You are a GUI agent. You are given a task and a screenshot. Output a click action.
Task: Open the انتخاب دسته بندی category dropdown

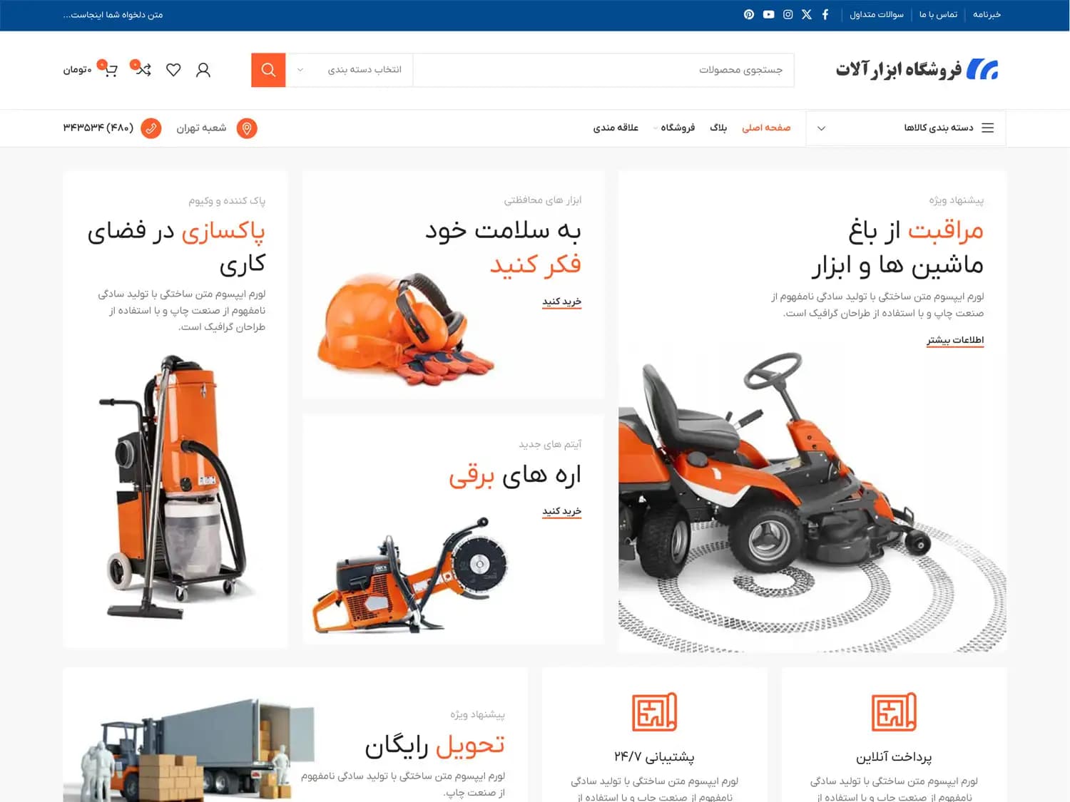coord(350,70)
